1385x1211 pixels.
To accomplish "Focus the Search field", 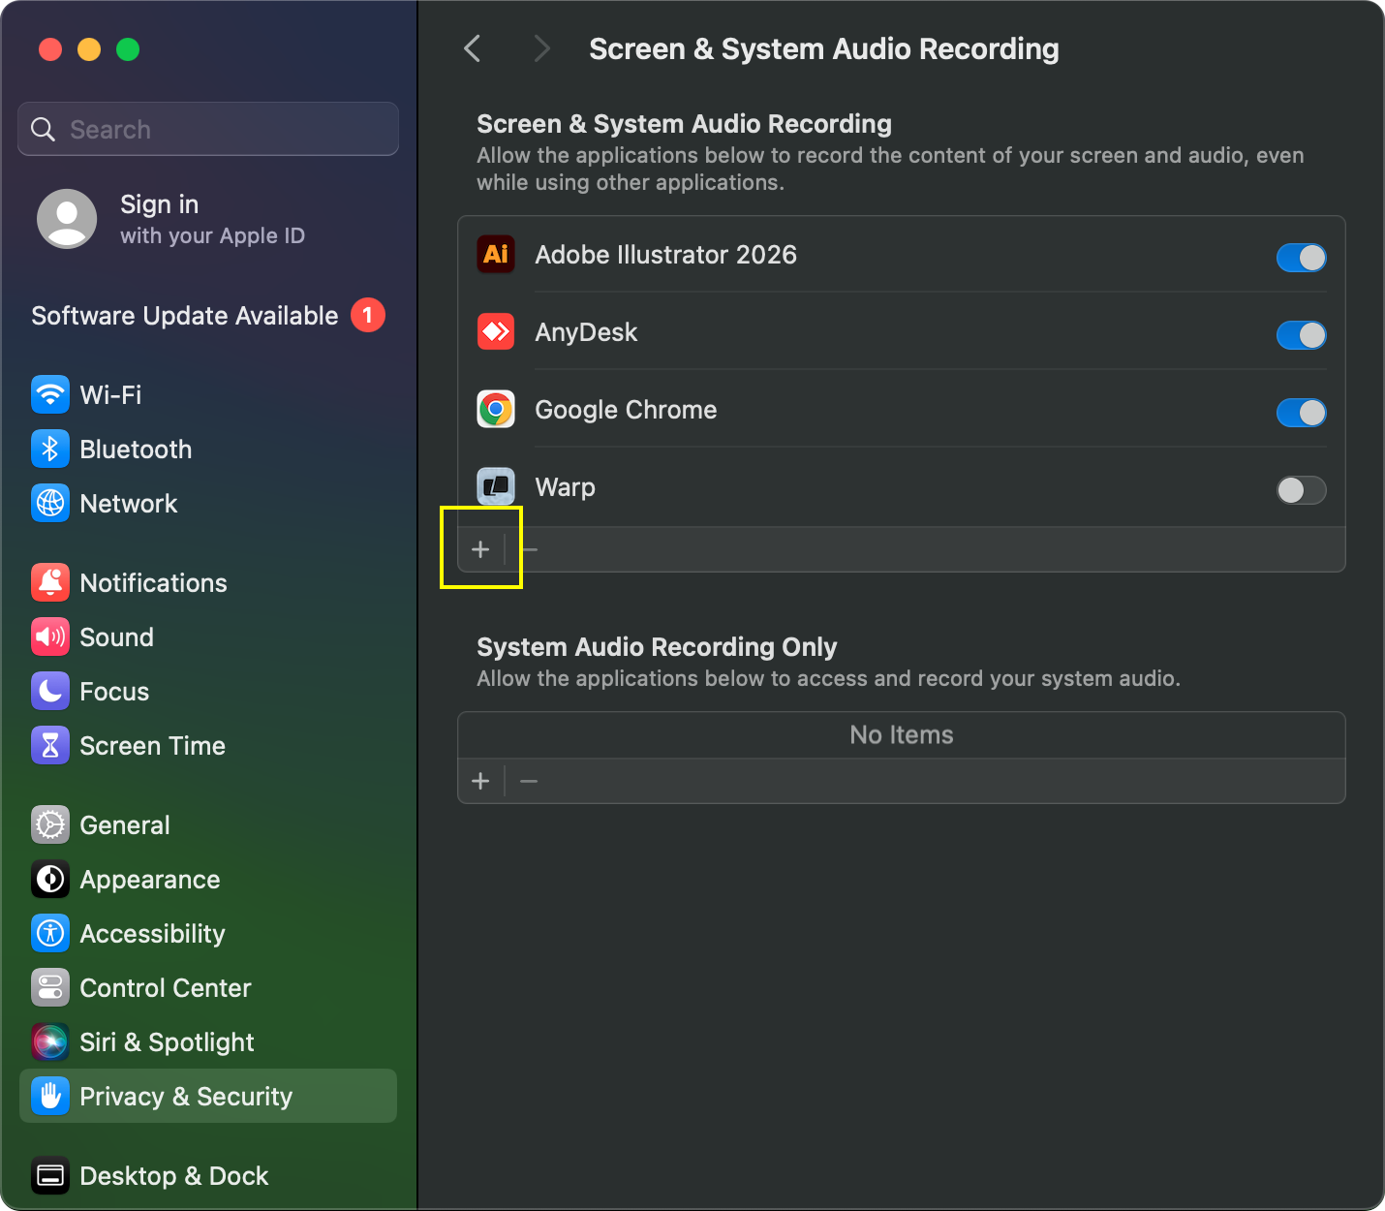I will coord(208,129).
